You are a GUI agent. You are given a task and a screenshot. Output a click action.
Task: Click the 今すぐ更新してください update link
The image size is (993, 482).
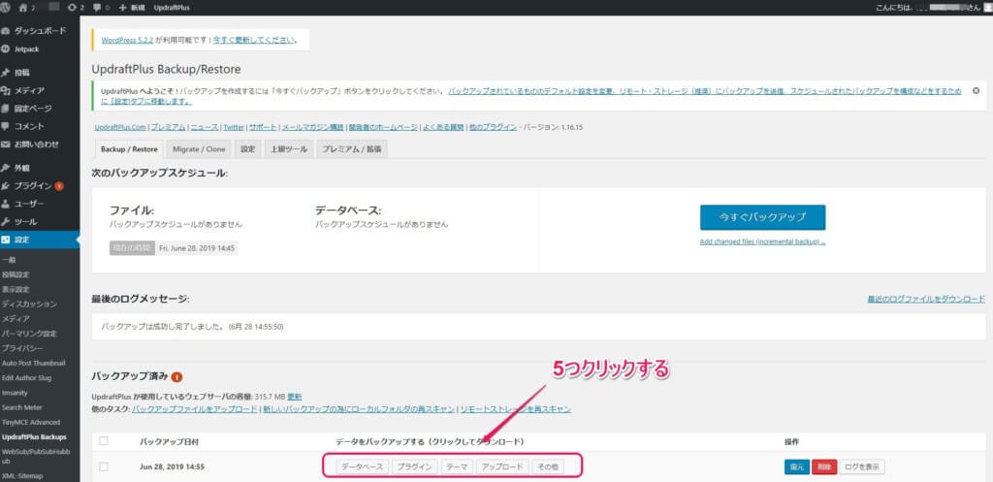click(x=265, y=40)
